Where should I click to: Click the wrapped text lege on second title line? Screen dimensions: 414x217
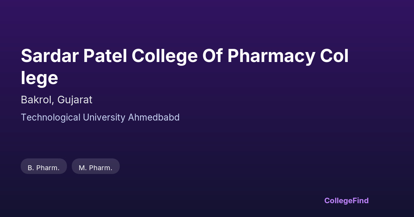tap(39, 78)
